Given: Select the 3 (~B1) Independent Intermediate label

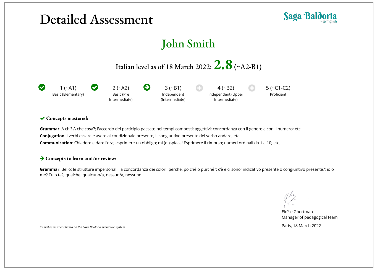Looking at the screenshot, I should 173,93.
